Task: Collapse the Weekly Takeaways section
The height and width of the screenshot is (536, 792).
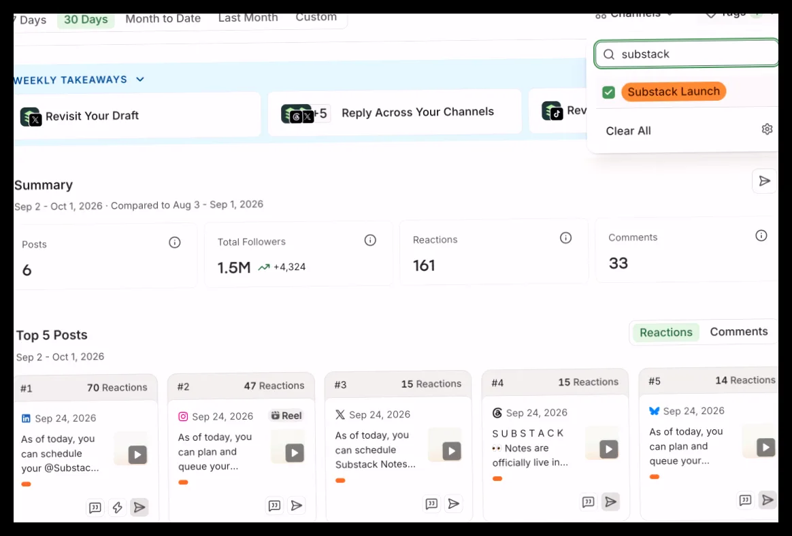Action: click(140, 80)
